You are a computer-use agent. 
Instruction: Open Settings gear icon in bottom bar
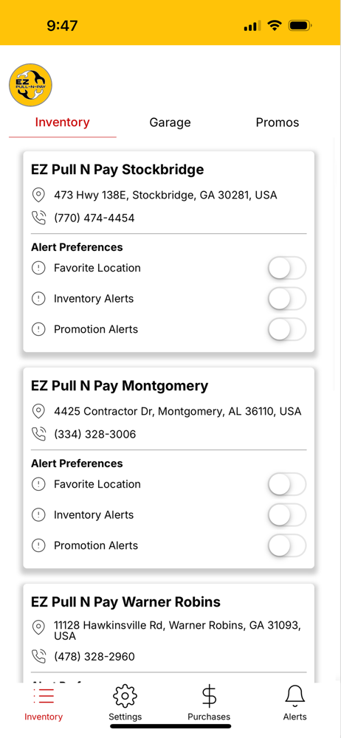[125, 696]
